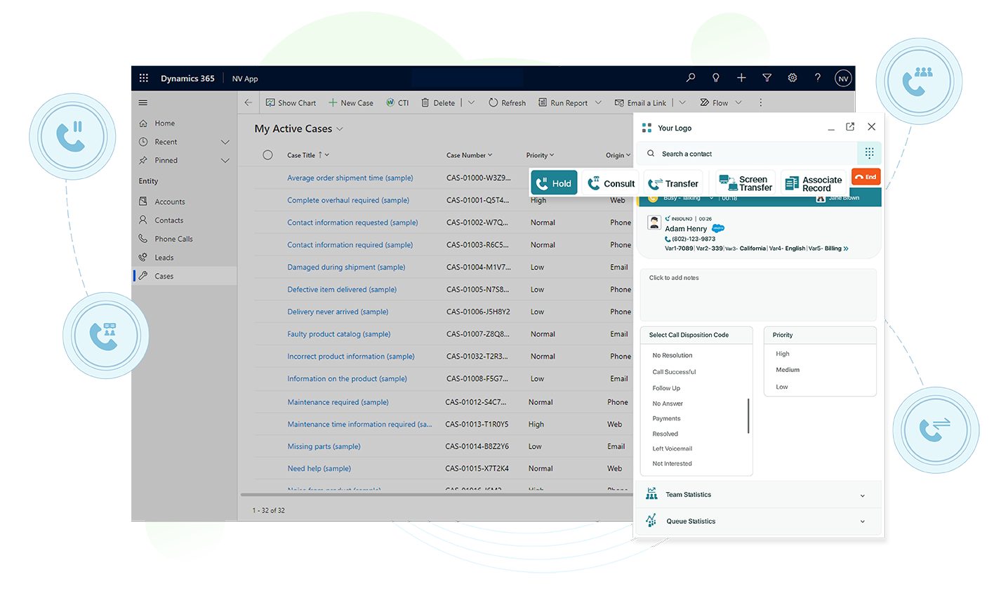Open the NV user avatar menu

tap(843, 79)
